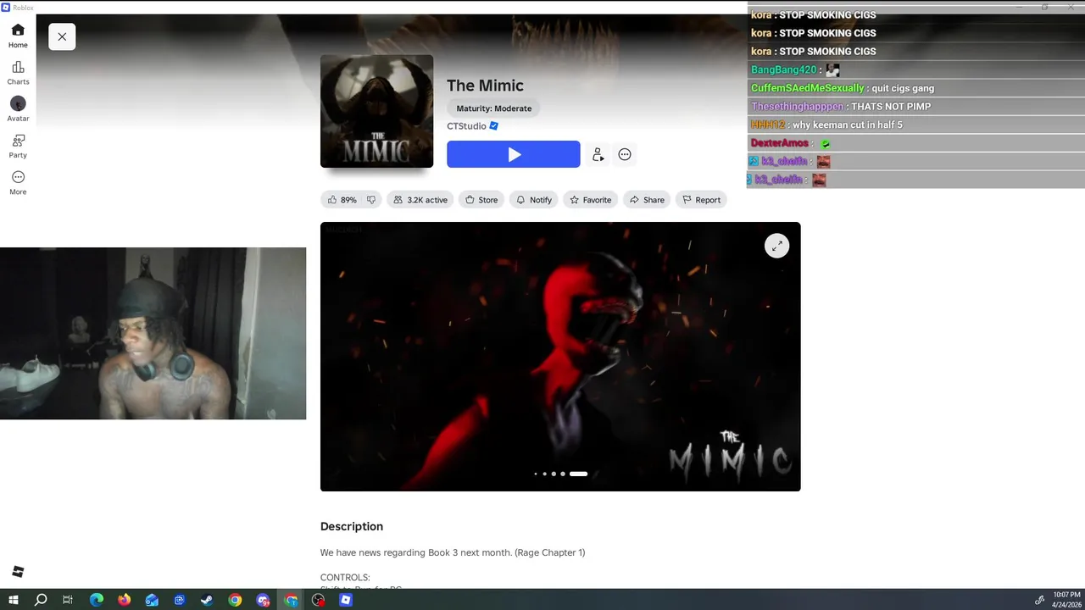Switch to the Roblox taskbar icon
This screenshot has height=610, width=1085.
pos(346,600)
